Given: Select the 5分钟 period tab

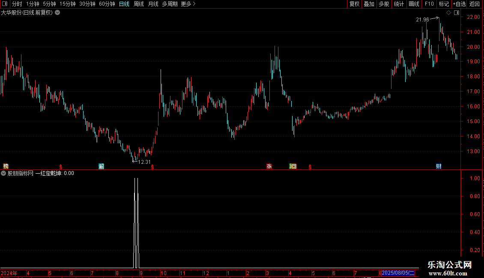Looking at the screenshot, I should [49, 4].
